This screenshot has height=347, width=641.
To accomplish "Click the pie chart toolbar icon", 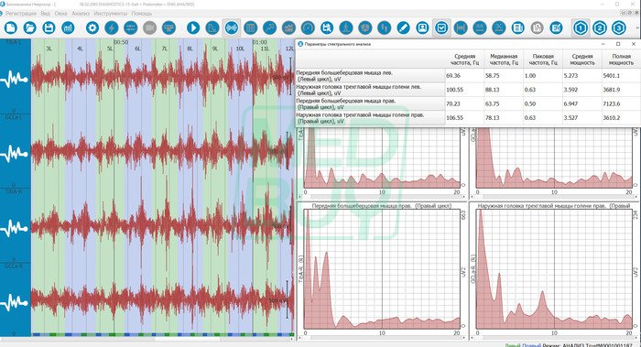I will (364, 27).
